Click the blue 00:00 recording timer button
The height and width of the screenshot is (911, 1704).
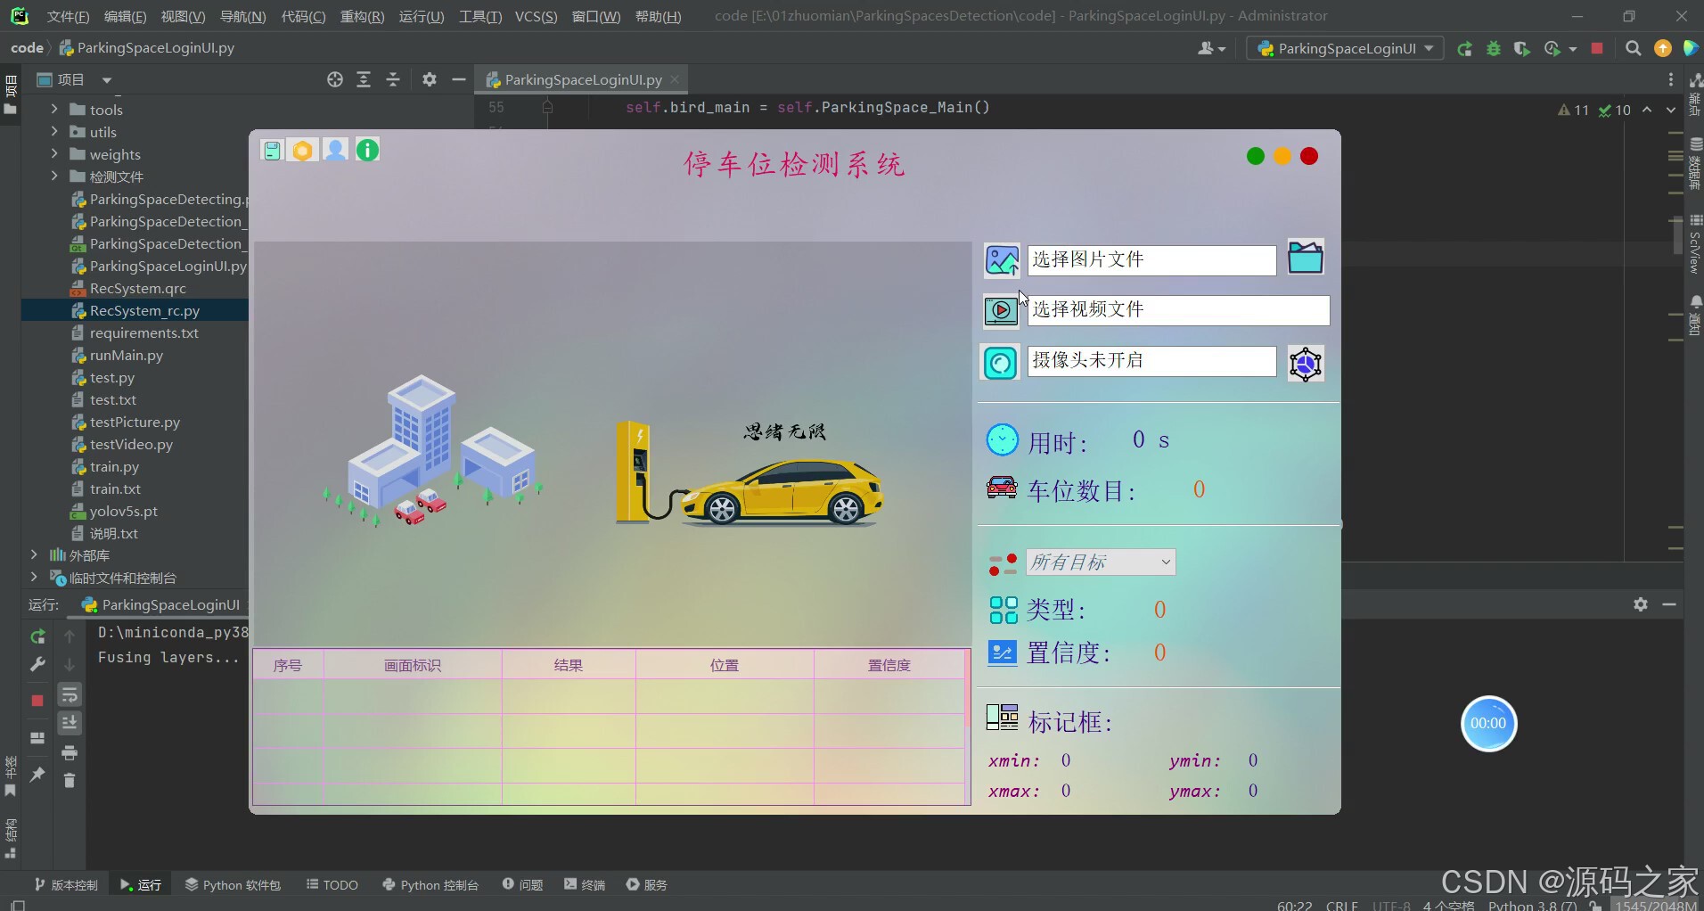(1488, 723)
